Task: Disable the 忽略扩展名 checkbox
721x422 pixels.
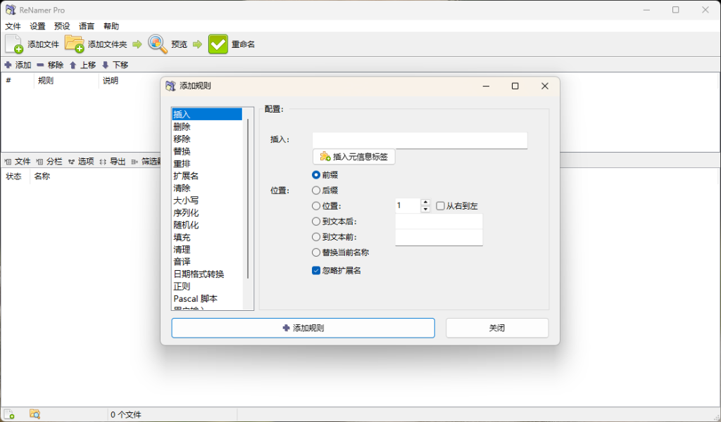Action: 315,270
